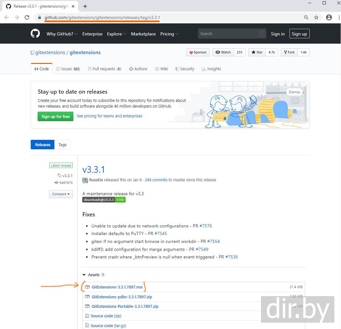Screen dimensions: 341x329
Task: Open the Compare dropdown
Action: [x=61, y=194]
